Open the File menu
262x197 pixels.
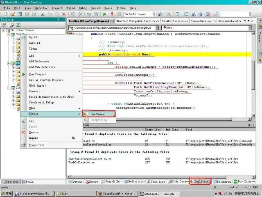click(7, 8)
